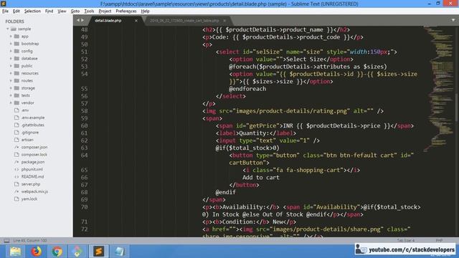Click the artisan file icon
The image size is (459, 258).
16,140
